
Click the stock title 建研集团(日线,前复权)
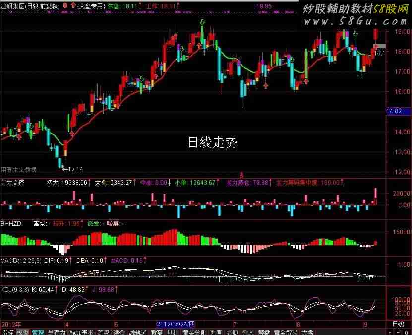(30, 6)
